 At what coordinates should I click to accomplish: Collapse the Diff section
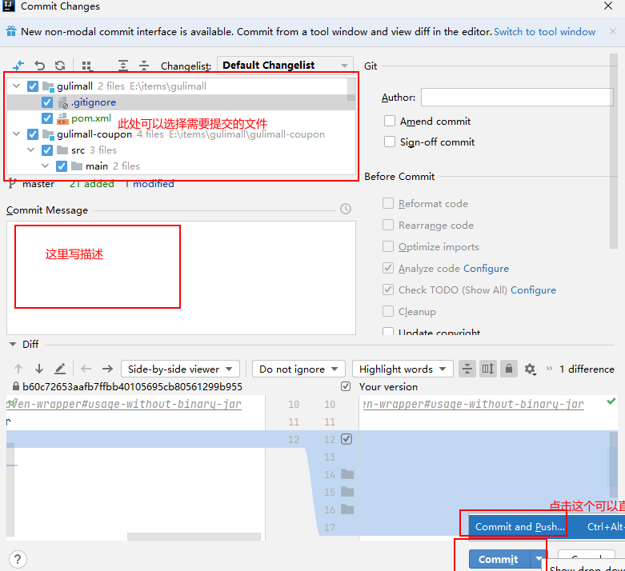click(13, 344)
